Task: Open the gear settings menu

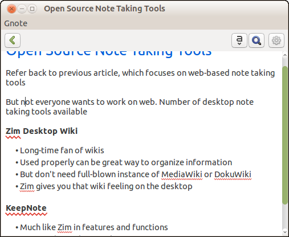Action: (x=276, y=40)
